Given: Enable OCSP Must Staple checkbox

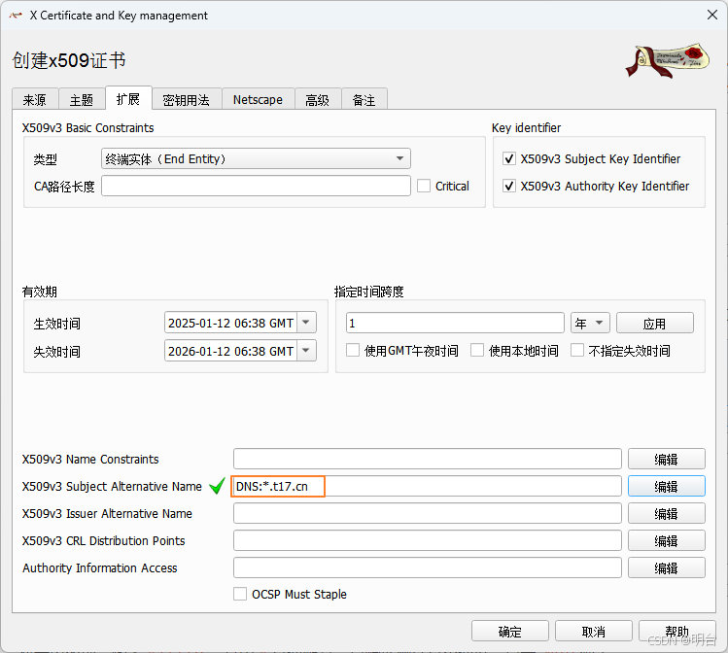Looking at the screenshot, I should point(240,594).
